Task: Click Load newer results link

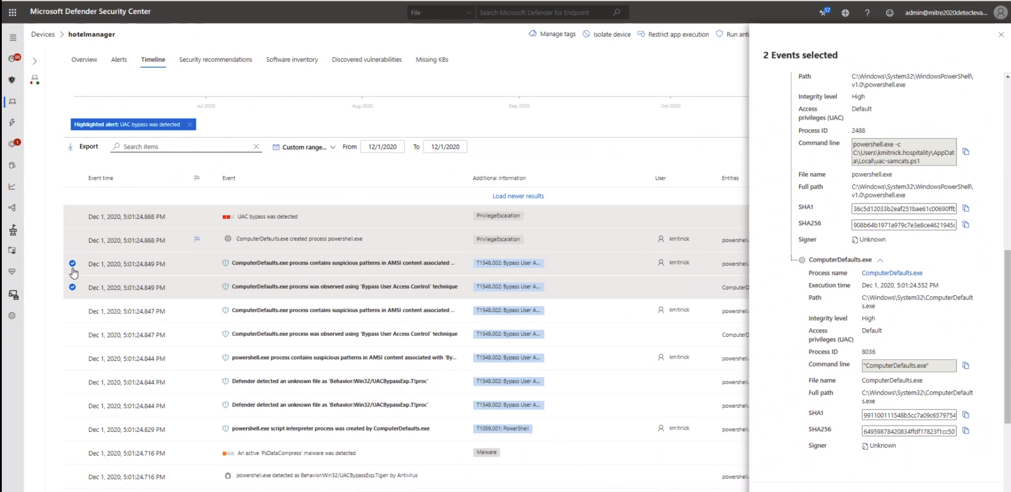Action: [518, 196]
